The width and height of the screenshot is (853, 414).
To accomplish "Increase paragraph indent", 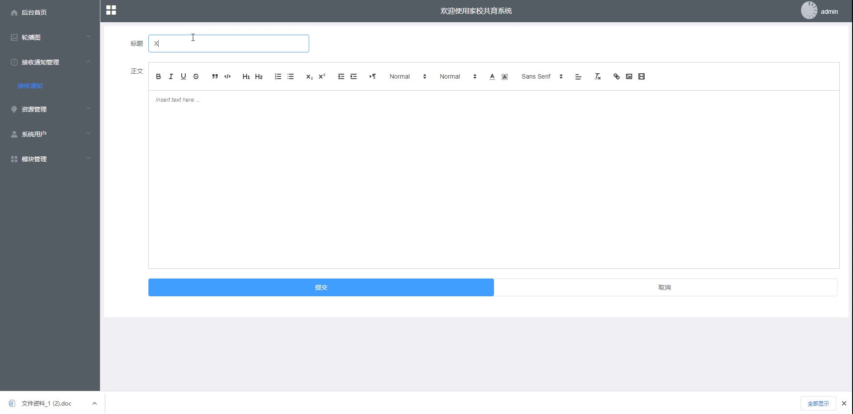I will pyautogui.click(x=354, y=76).
